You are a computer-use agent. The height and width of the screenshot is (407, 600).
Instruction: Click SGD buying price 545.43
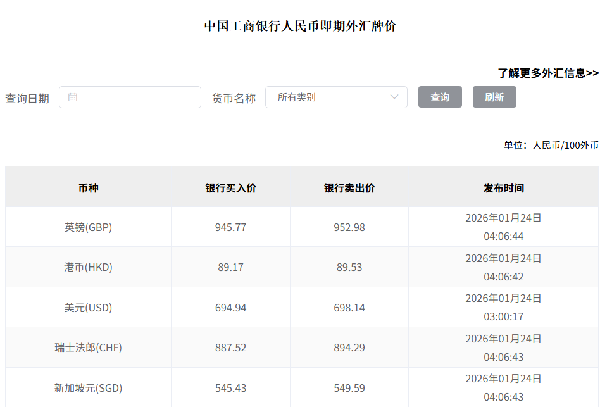(231, 388)
